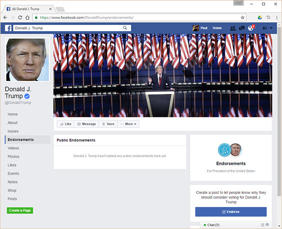Expand the account dropdown arrow
282x229 pixels.
click(271, 28)
